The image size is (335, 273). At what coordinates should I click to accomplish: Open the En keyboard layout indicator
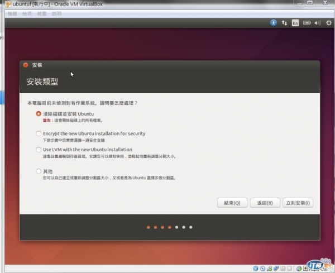pos(295,23)
